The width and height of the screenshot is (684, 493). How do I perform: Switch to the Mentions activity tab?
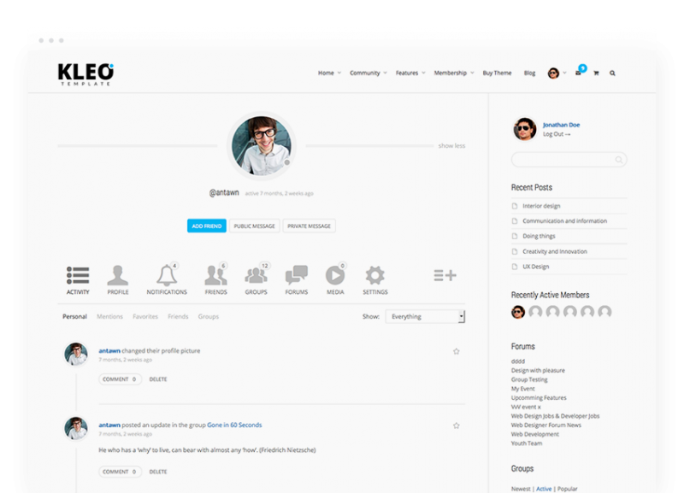(x=109, y=317)
